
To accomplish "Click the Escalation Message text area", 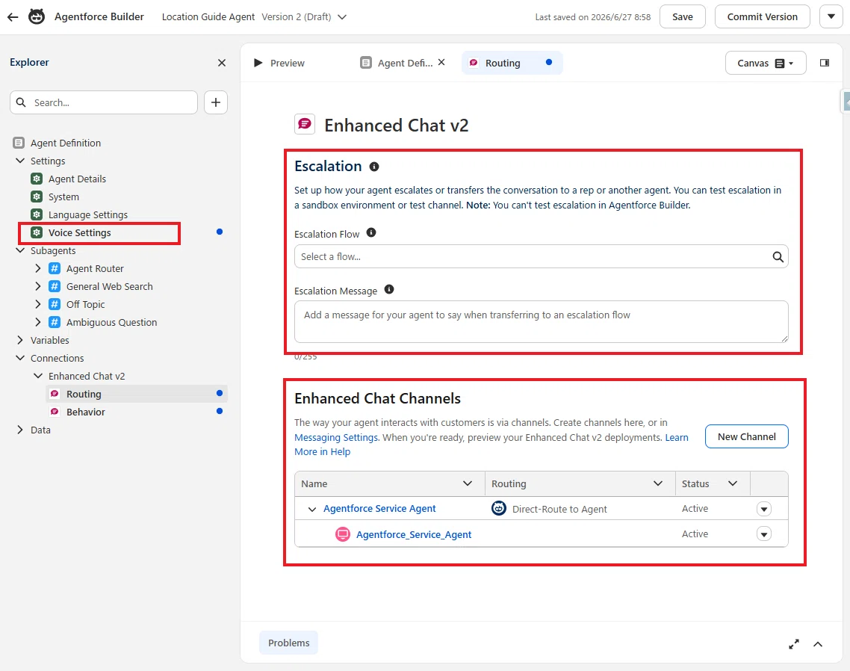I will coord(541,321).
